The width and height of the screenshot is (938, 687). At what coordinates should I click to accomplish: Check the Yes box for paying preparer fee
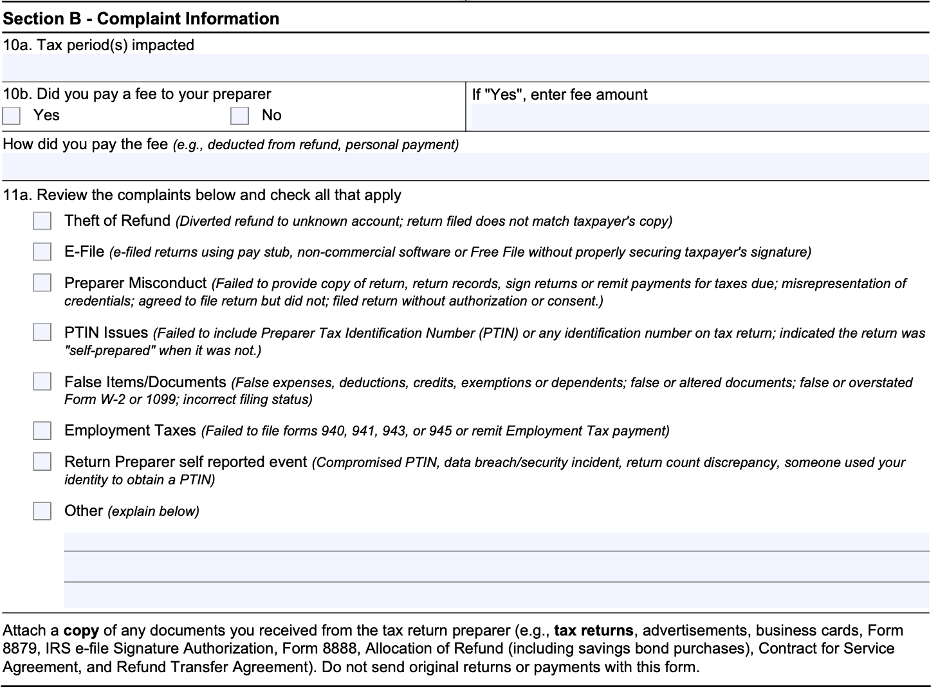tap(12, 116)
